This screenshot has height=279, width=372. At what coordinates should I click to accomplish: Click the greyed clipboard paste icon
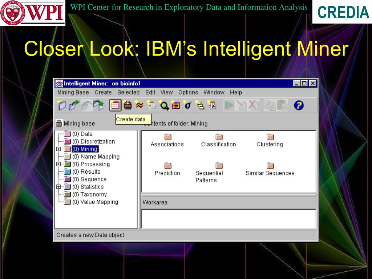pos(282,105)
